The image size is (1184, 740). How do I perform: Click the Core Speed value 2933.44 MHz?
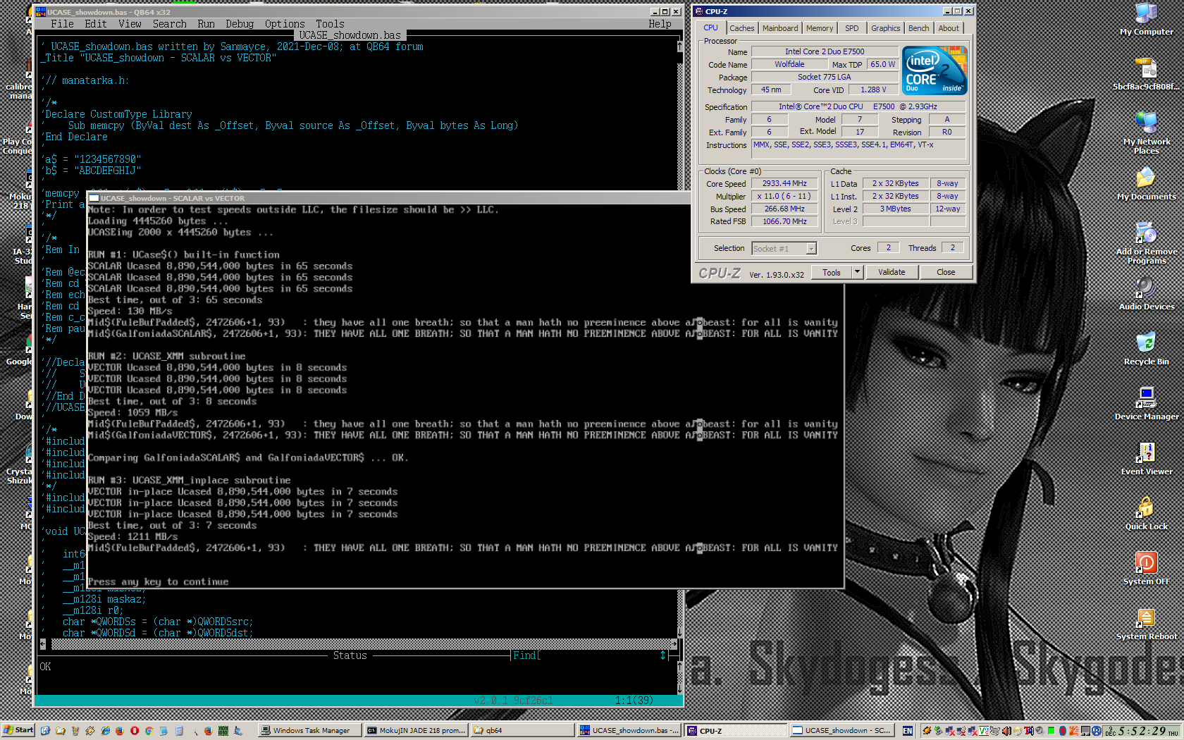click(x=784, y=183)
